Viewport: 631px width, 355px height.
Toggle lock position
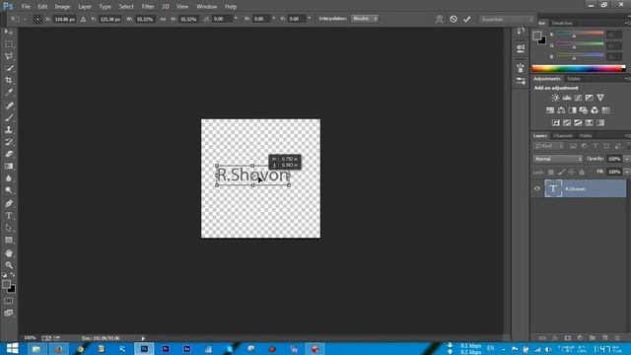pos(572,172)
